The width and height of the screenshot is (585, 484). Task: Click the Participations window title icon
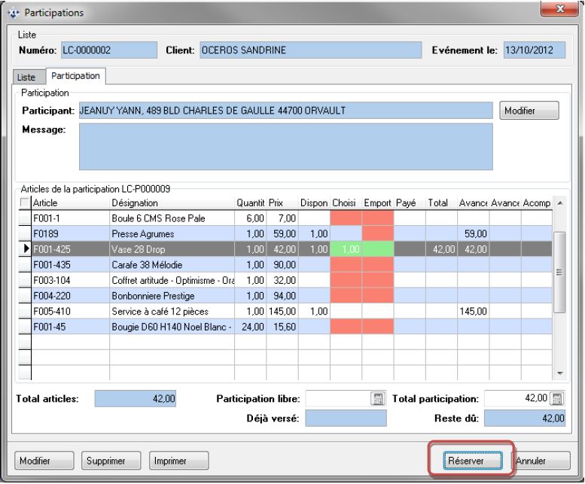pyautogui.click(x=15, y=12)
